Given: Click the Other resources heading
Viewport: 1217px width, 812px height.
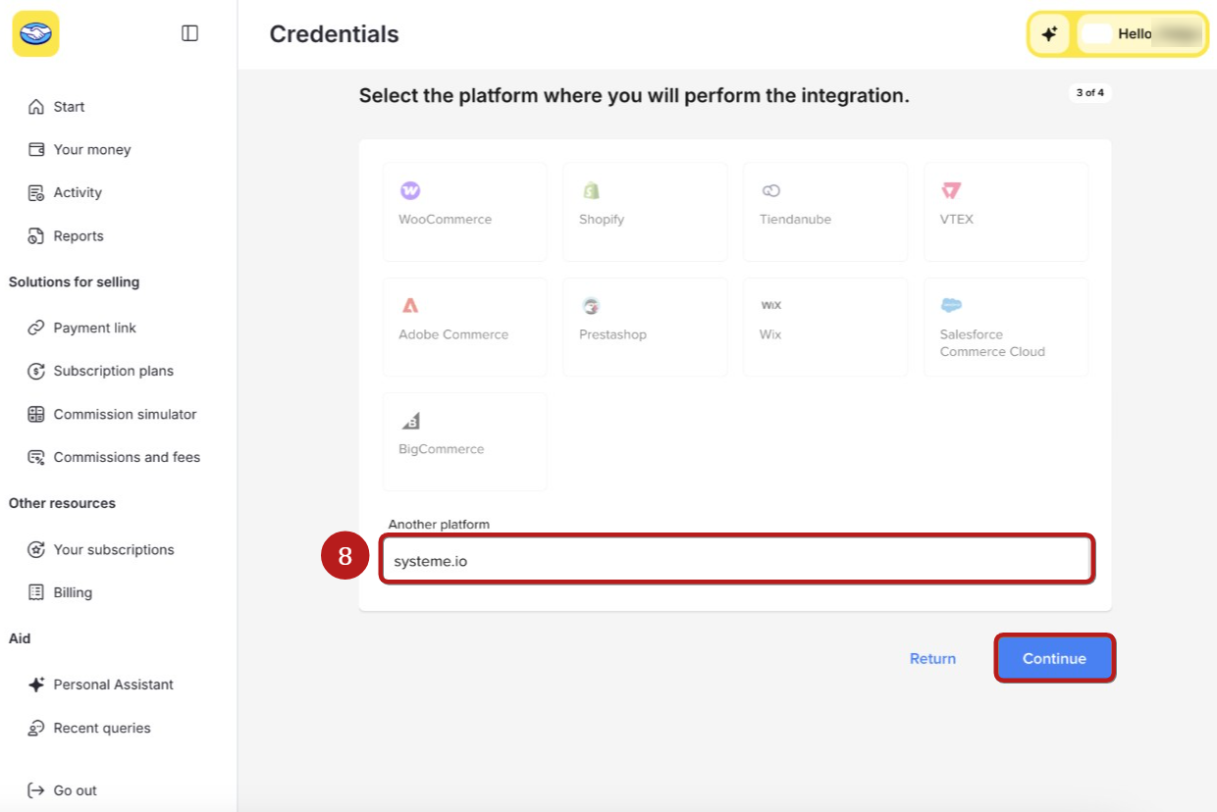Looking at the screenshot, I should (62, 503).
